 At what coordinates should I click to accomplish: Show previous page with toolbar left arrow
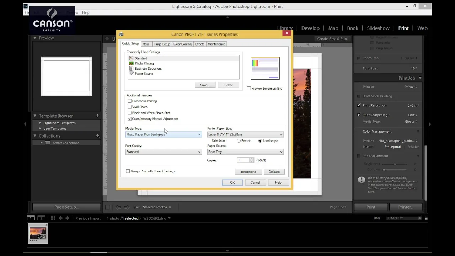click(x=118, y=207)
